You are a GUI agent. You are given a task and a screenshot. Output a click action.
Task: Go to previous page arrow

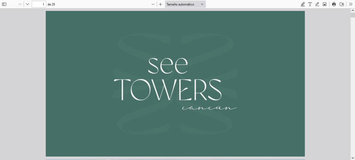coord(20,4)
